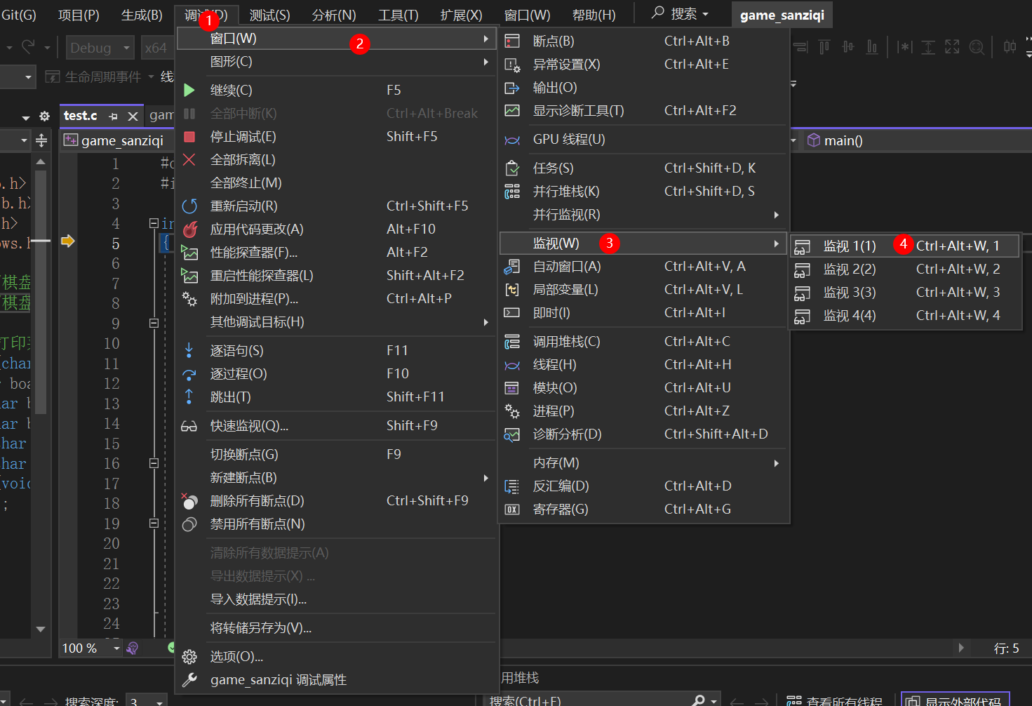
Task: Click the Modules (模块) icon
Action: [512, 388]
